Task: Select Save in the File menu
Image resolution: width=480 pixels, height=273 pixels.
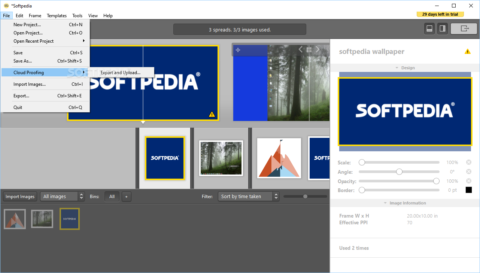Action: pyautogui.click(x=45, y=53)
